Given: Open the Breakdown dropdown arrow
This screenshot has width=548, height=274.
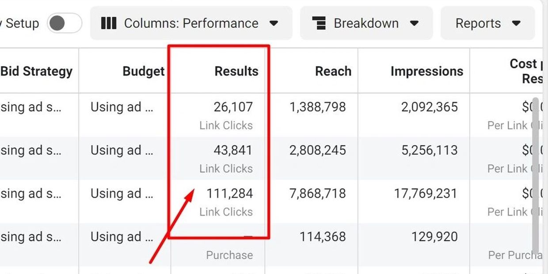Looking at the screenshot, I should tap(414, 23).
